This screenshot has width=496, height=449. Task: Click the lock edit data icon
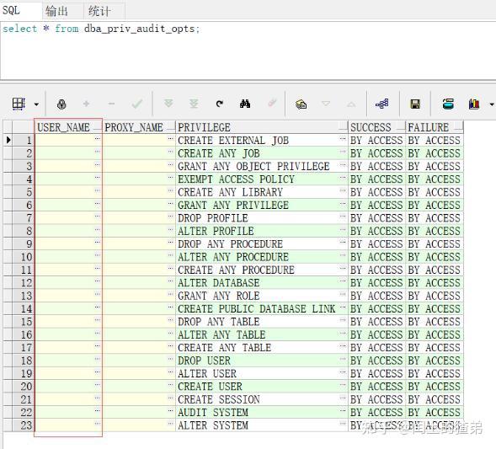61,104
